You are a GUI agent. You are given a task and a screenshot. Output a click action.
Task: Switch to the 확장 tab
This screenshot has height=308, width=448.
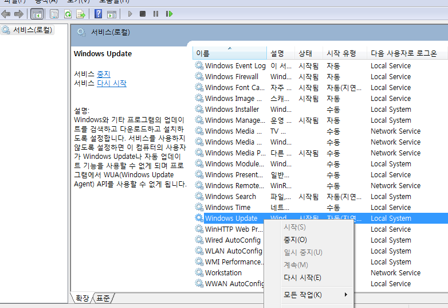coord(82,298)
